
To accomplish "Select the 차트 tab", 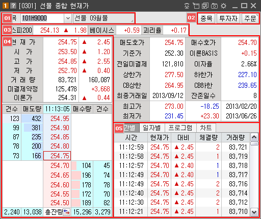I will tap(206, 128).
